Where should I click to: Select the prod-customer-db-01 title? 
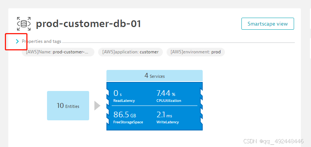(88, 24)
